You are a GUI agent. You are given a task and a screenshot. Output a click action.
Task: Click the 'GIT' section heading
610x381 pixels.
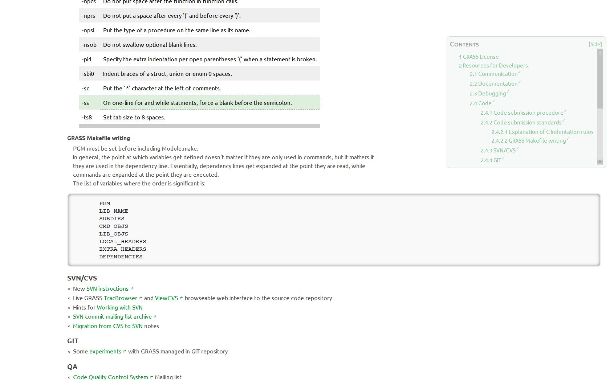tap(73, 341)
